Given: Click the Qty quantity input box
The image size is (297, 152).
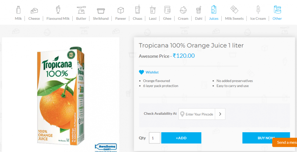Looking at the screenshot, I should (154, 138).
